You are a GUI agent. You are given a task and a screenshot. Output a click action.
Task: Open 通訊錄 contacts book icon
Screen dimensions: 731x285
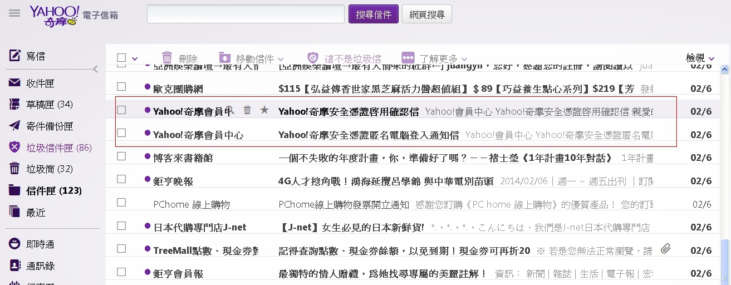15,266
